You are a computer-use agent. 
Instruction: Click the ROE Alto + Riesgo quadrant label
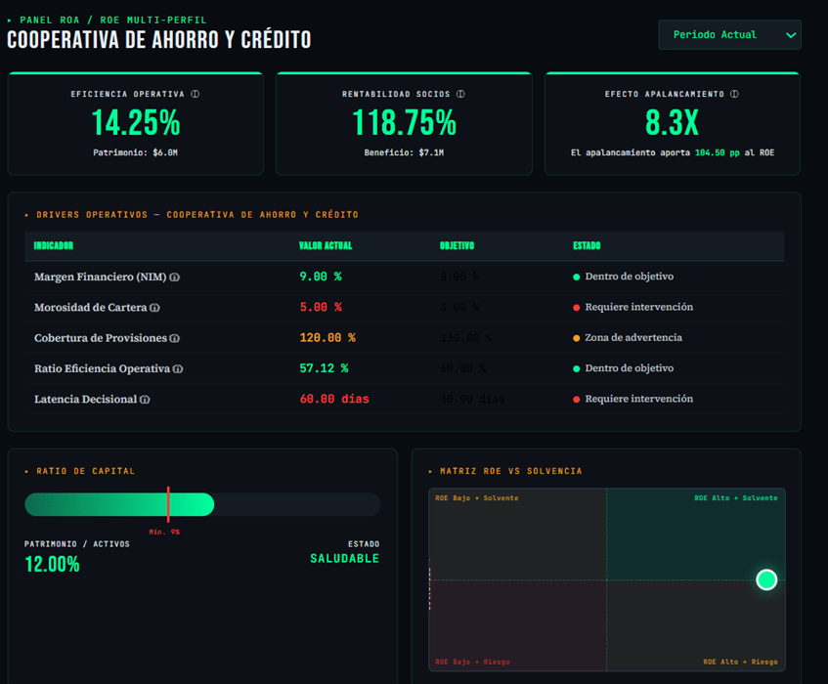[740, 662]
